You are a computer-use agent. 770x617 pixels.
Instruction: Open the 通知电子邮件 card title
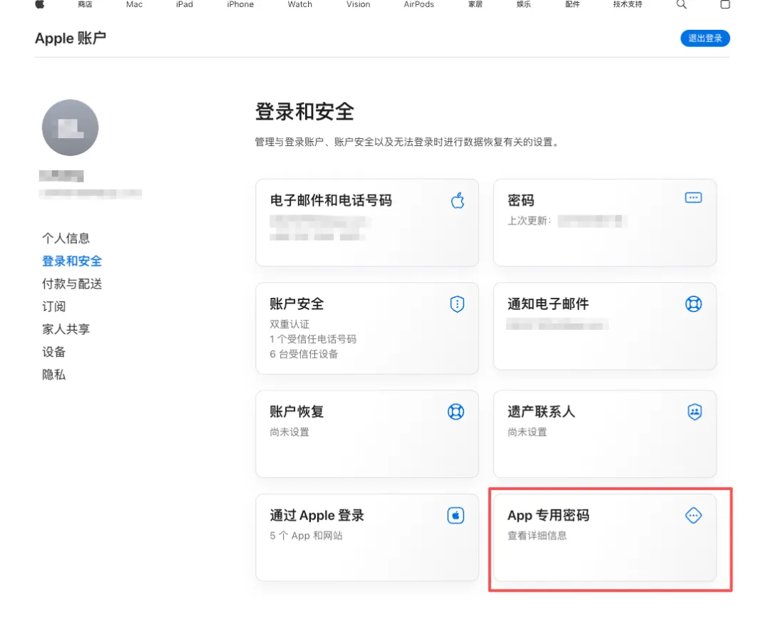[x=548, y=304]
